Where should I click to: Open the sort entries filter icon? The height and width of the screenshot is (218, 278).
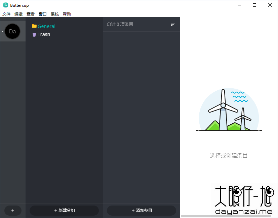click(173, 24)
